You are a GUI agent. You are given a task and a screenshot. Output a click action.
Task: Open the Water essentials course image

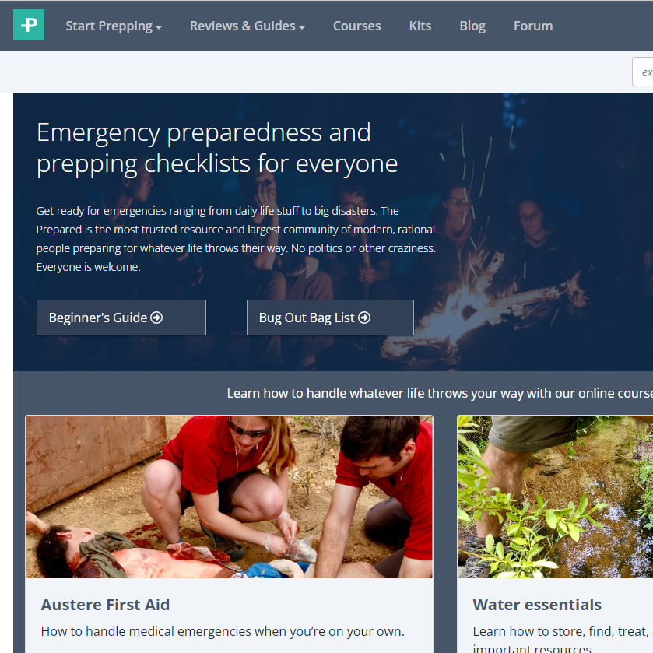555,497
